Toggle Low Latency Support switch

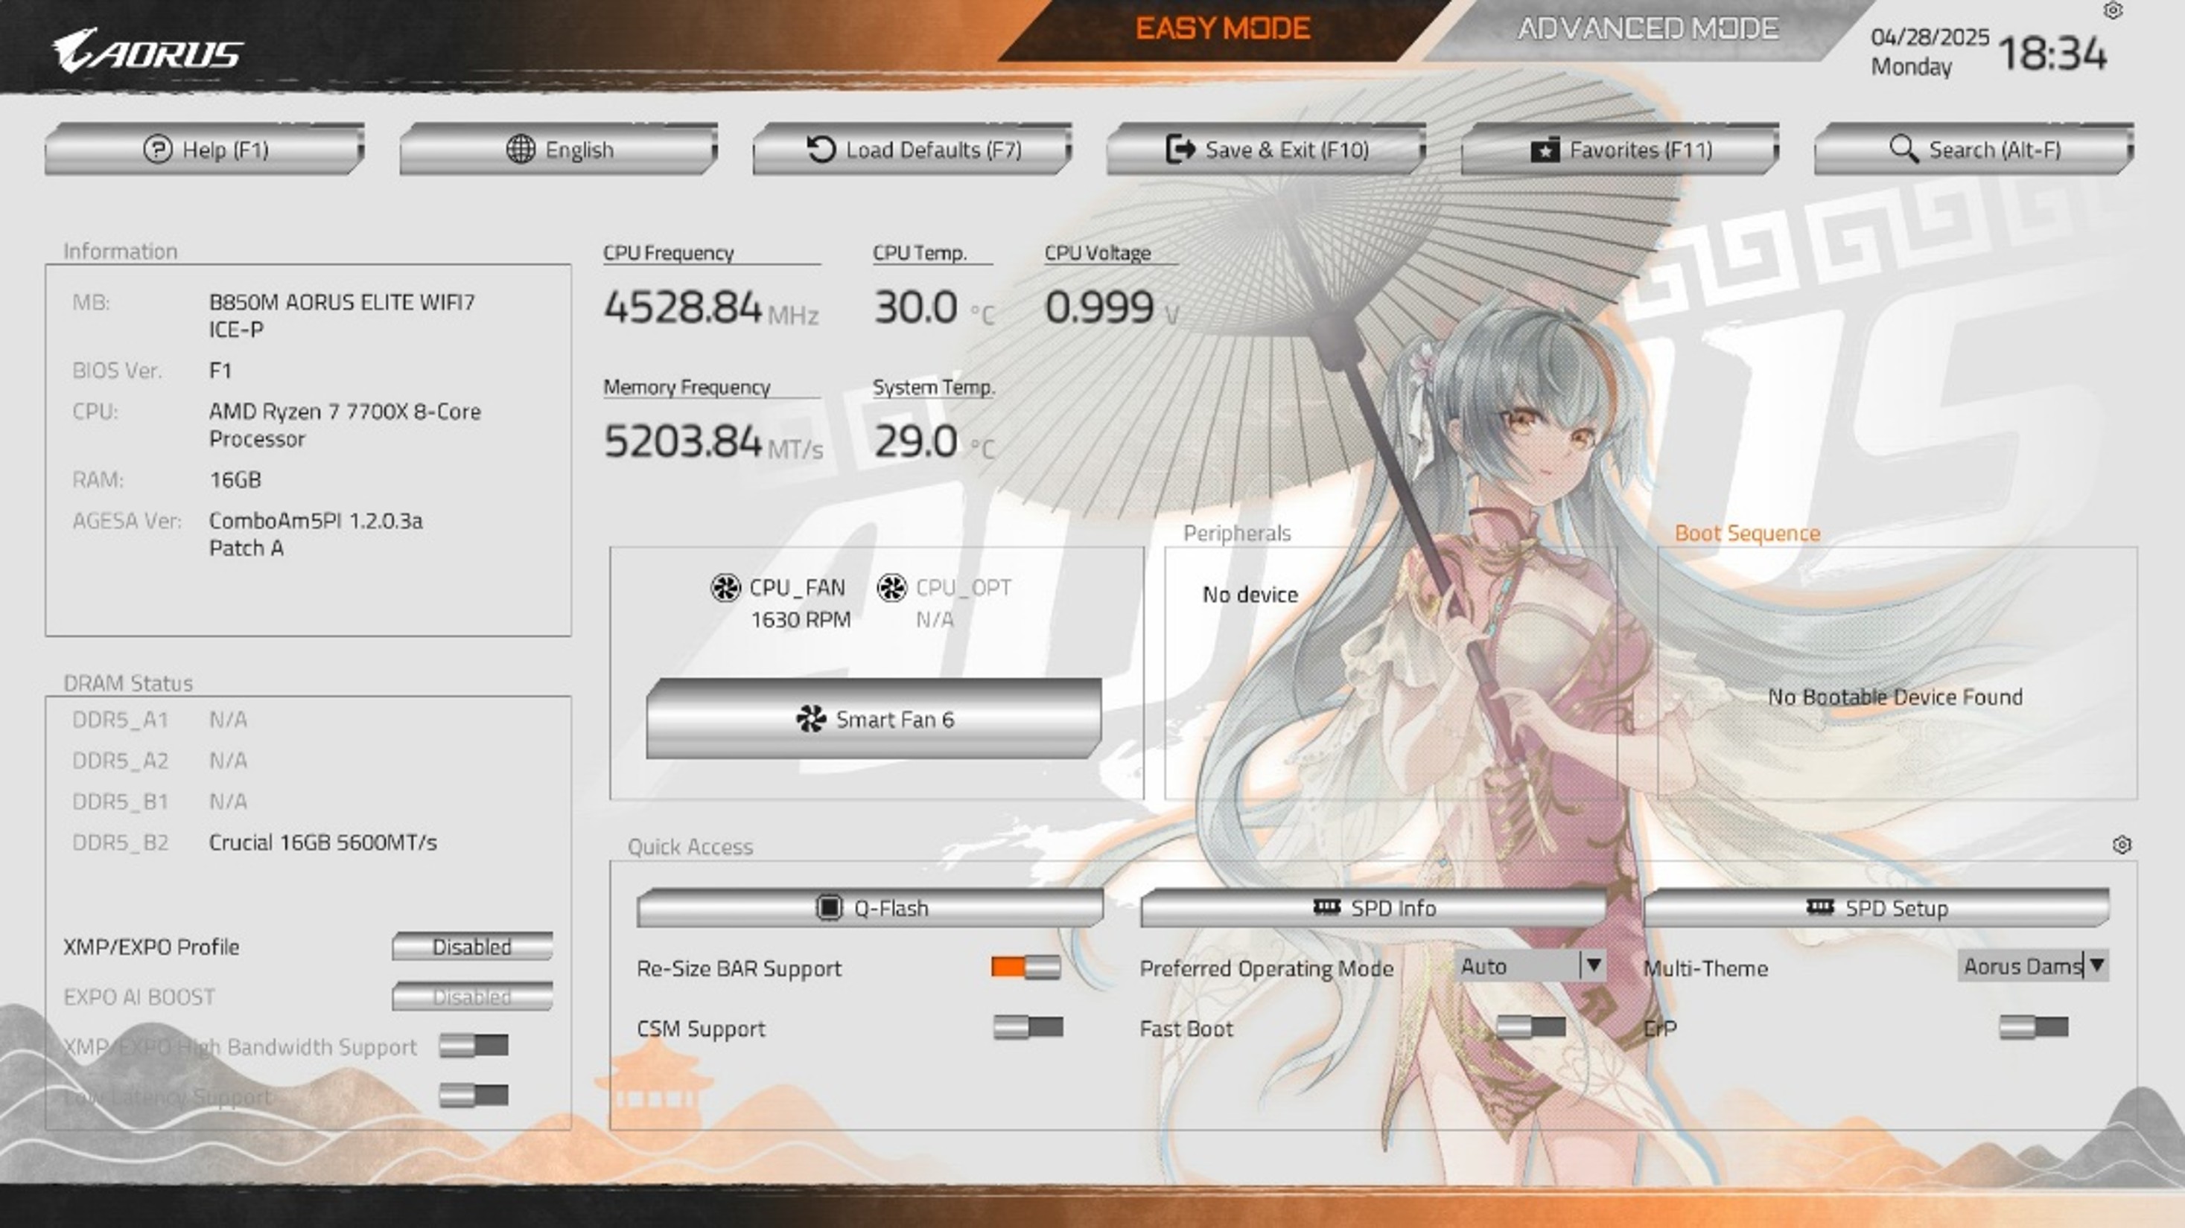474,1095
